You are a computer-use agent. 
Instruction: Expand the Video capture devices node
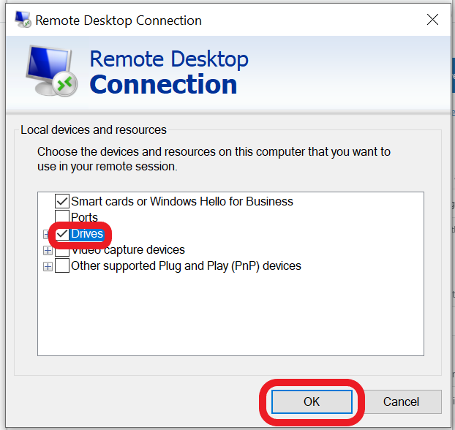point(48,250)
